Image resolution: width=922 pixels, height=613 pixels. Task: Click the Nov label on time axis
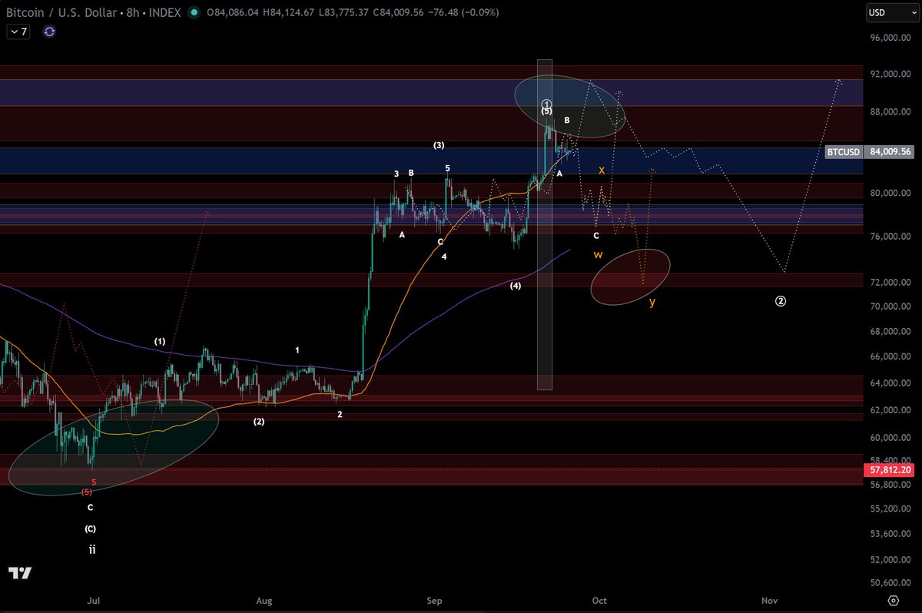pos(769,600)
